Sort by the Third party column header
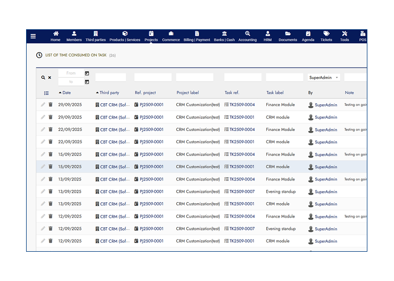394x281 pixels. tap(109, 93)
